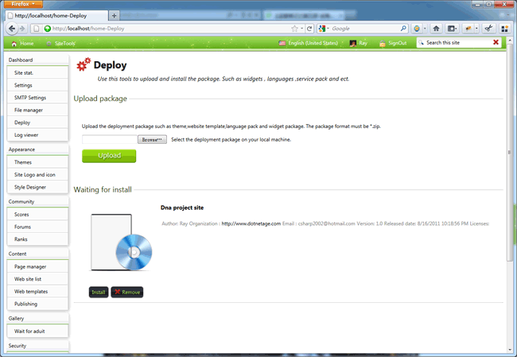Open Site Logo and icon

[x=37, y=175]
